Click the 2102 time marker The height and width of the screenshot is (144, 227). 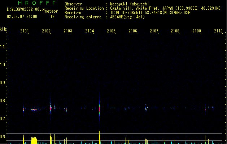(x=46, y=31)
